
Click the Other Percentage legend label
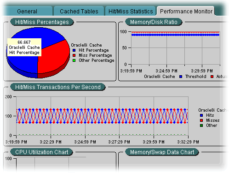point(97,60)
